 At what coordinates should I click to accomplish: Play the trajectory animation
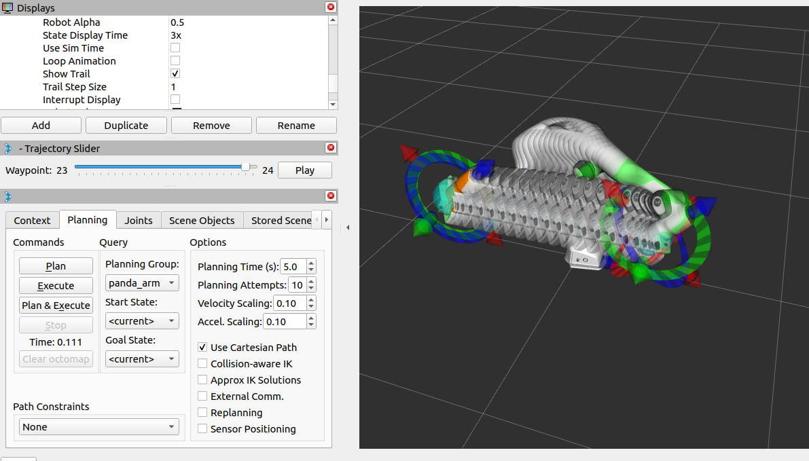pyautogui.click(x=305, y=170)
